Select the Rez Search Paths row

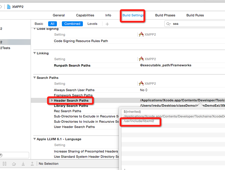(x=68, y=111)
